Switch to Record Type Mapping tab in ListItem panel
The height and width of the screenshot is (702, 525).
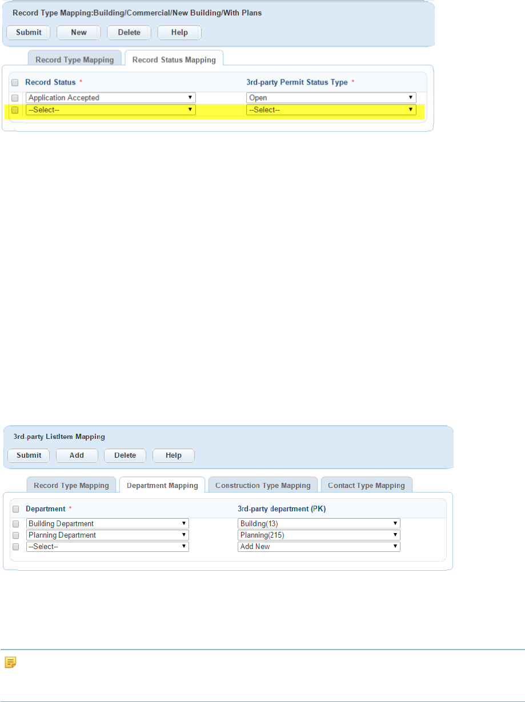(71, 485)
